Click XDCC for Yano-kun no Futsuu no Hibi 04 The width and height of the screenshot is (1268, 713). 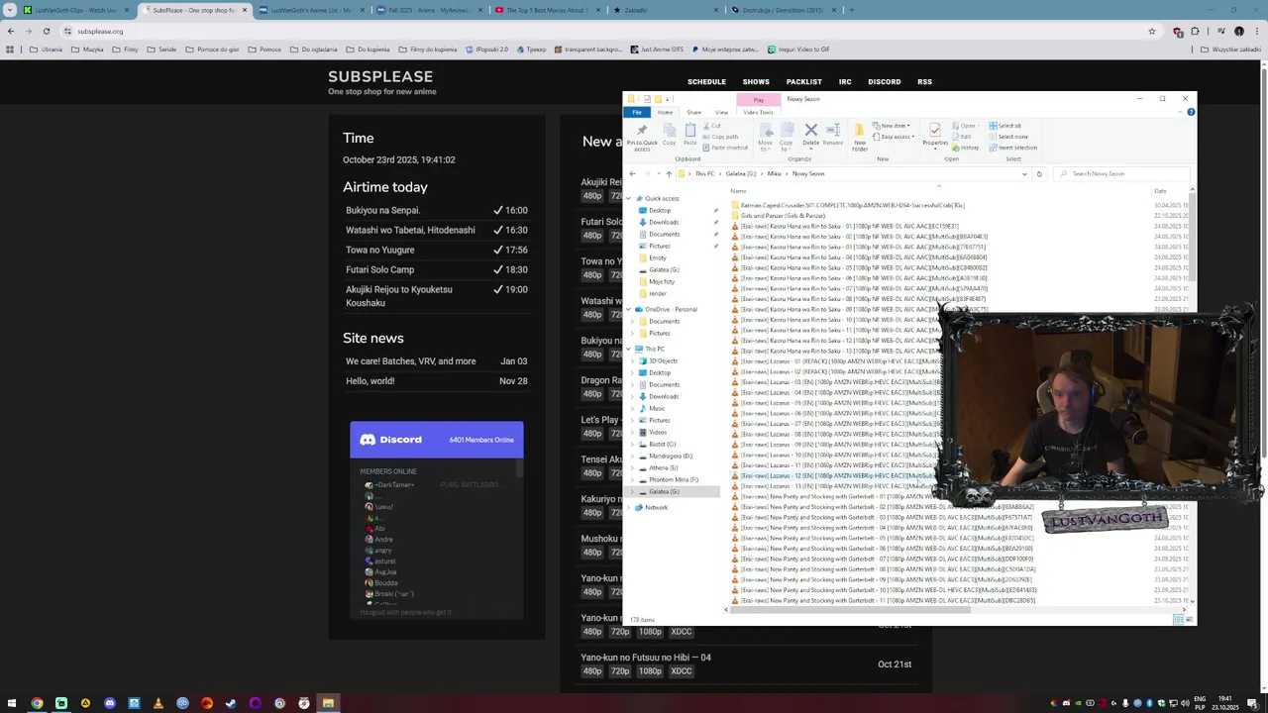click(681, 670)
